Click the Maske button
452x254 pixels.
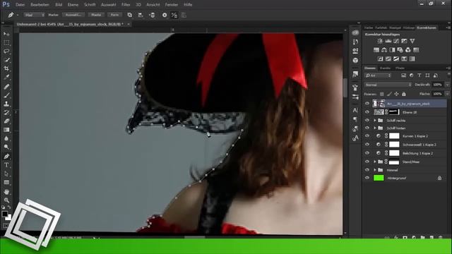click(96, 15)
